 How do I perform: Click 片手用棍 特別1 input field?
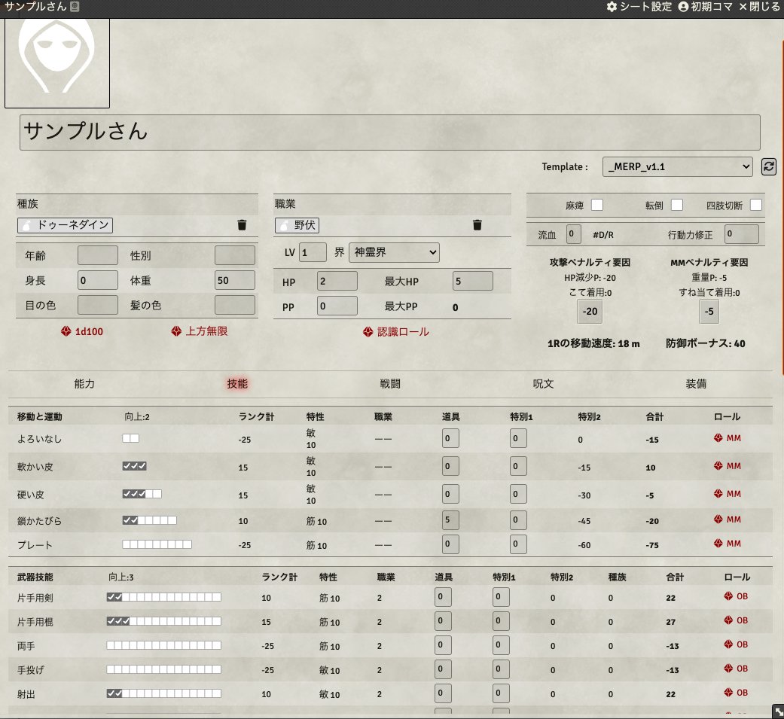[x=501, y=620]
